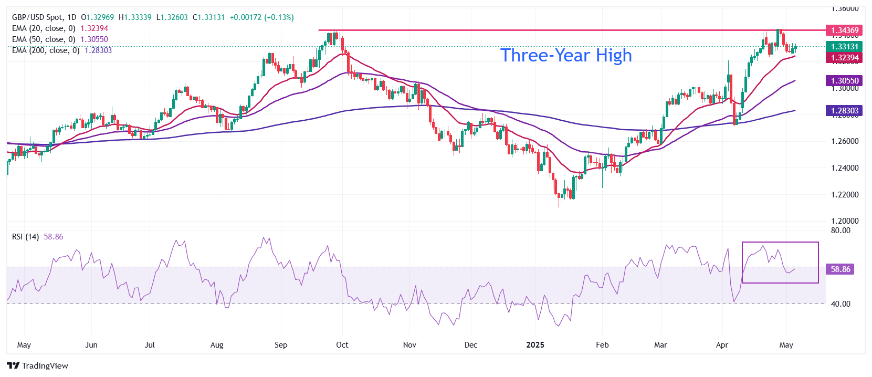Click the Oct label on time axis
This screenshot has width=872, height=377.
(x=342, y=345)
